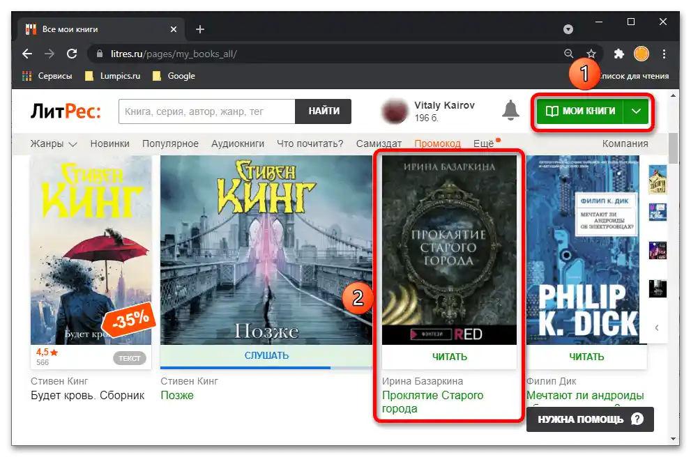Image resolution: width=691 pixels, height=457 pixels.
Task: Open author Филип Дик
Action: tap(551, 381)
